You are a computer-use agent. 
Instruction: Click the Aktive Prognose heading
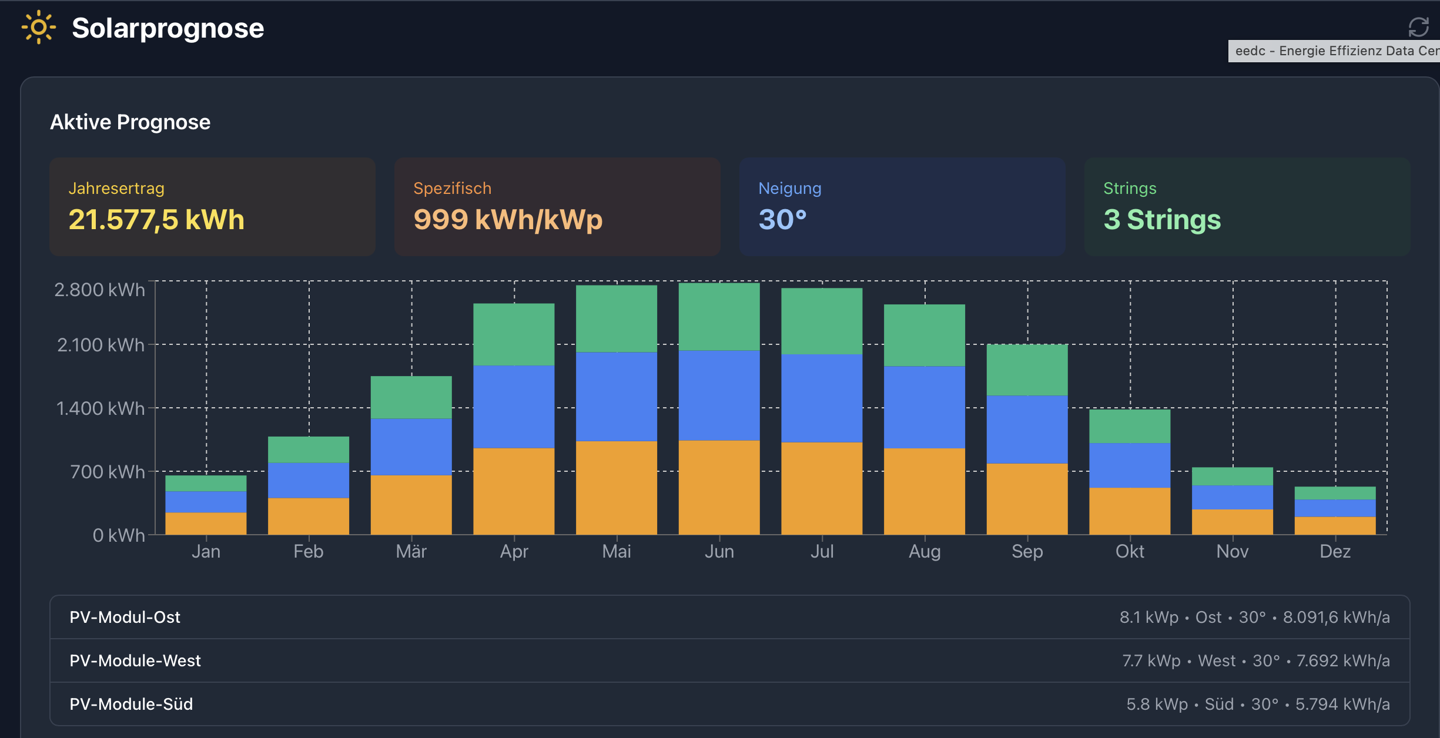[x=130, y=122]
